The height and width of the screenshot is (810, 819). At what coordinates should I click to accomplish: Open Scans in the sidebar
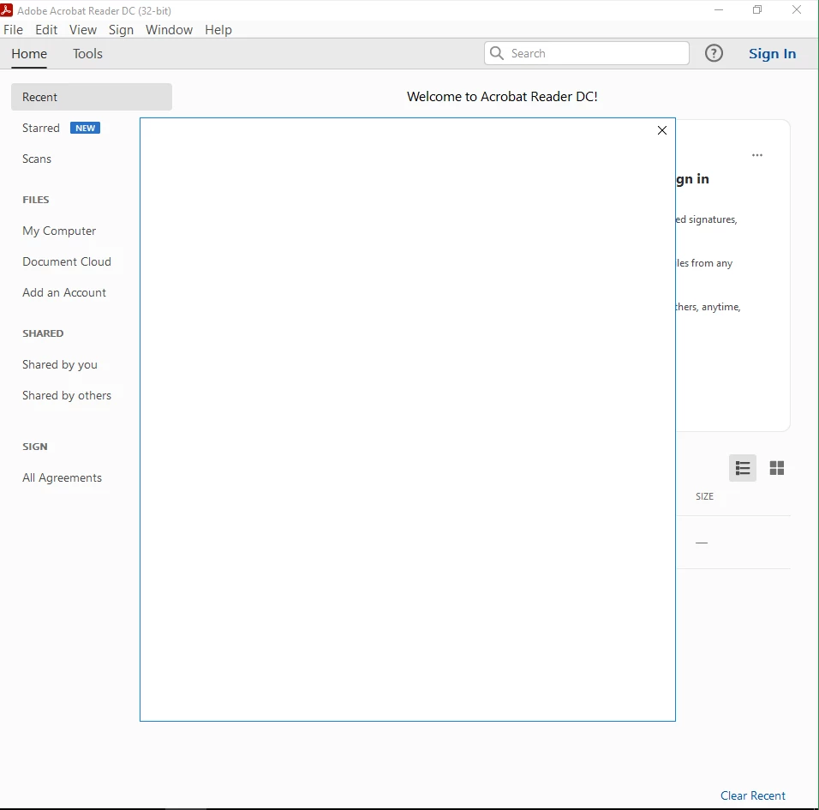pyautogui.click(x=37, y=159)
